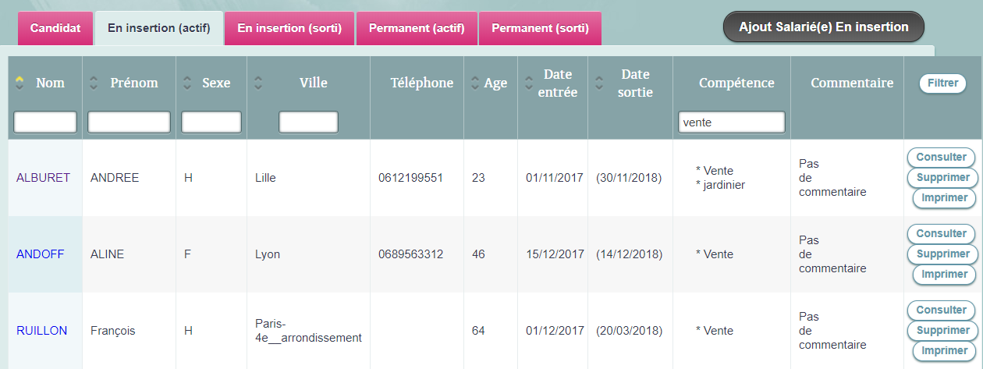This screenshot has height=369, width=983.
Task: Click Ajout Salarié(e) En insertion button
Action: coord(823,27)
